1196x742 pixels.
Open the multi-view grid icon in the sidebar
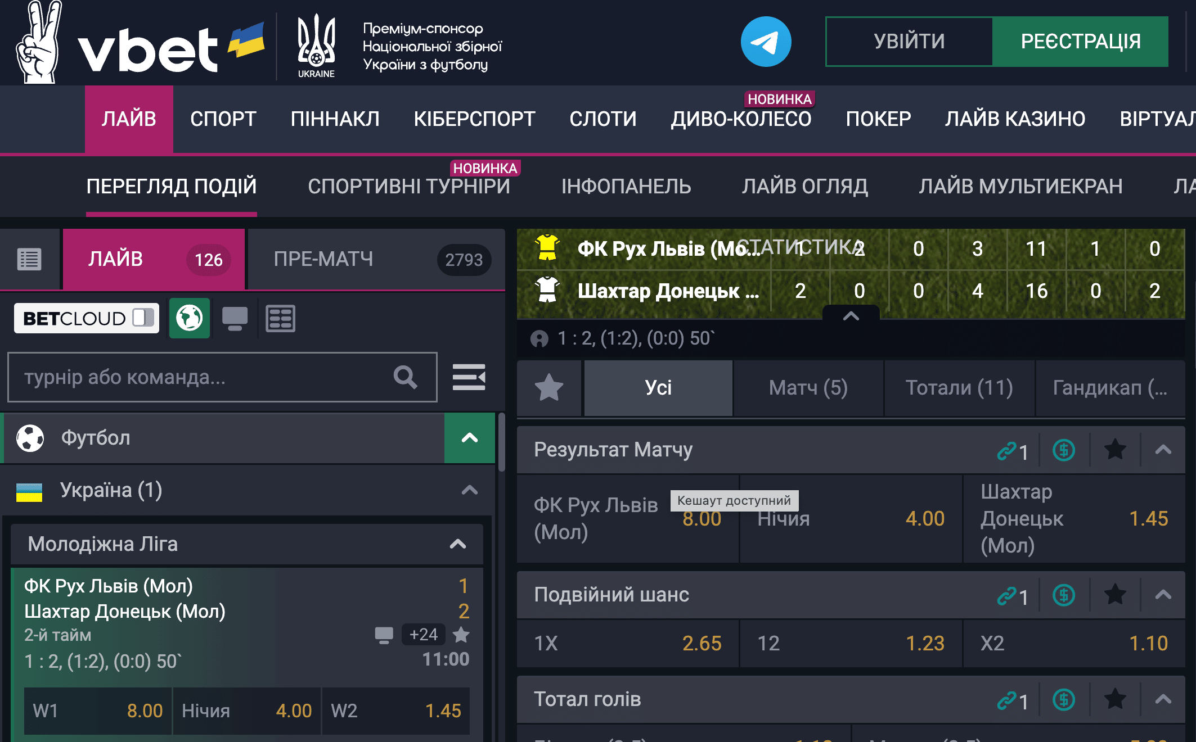[280, 318]
